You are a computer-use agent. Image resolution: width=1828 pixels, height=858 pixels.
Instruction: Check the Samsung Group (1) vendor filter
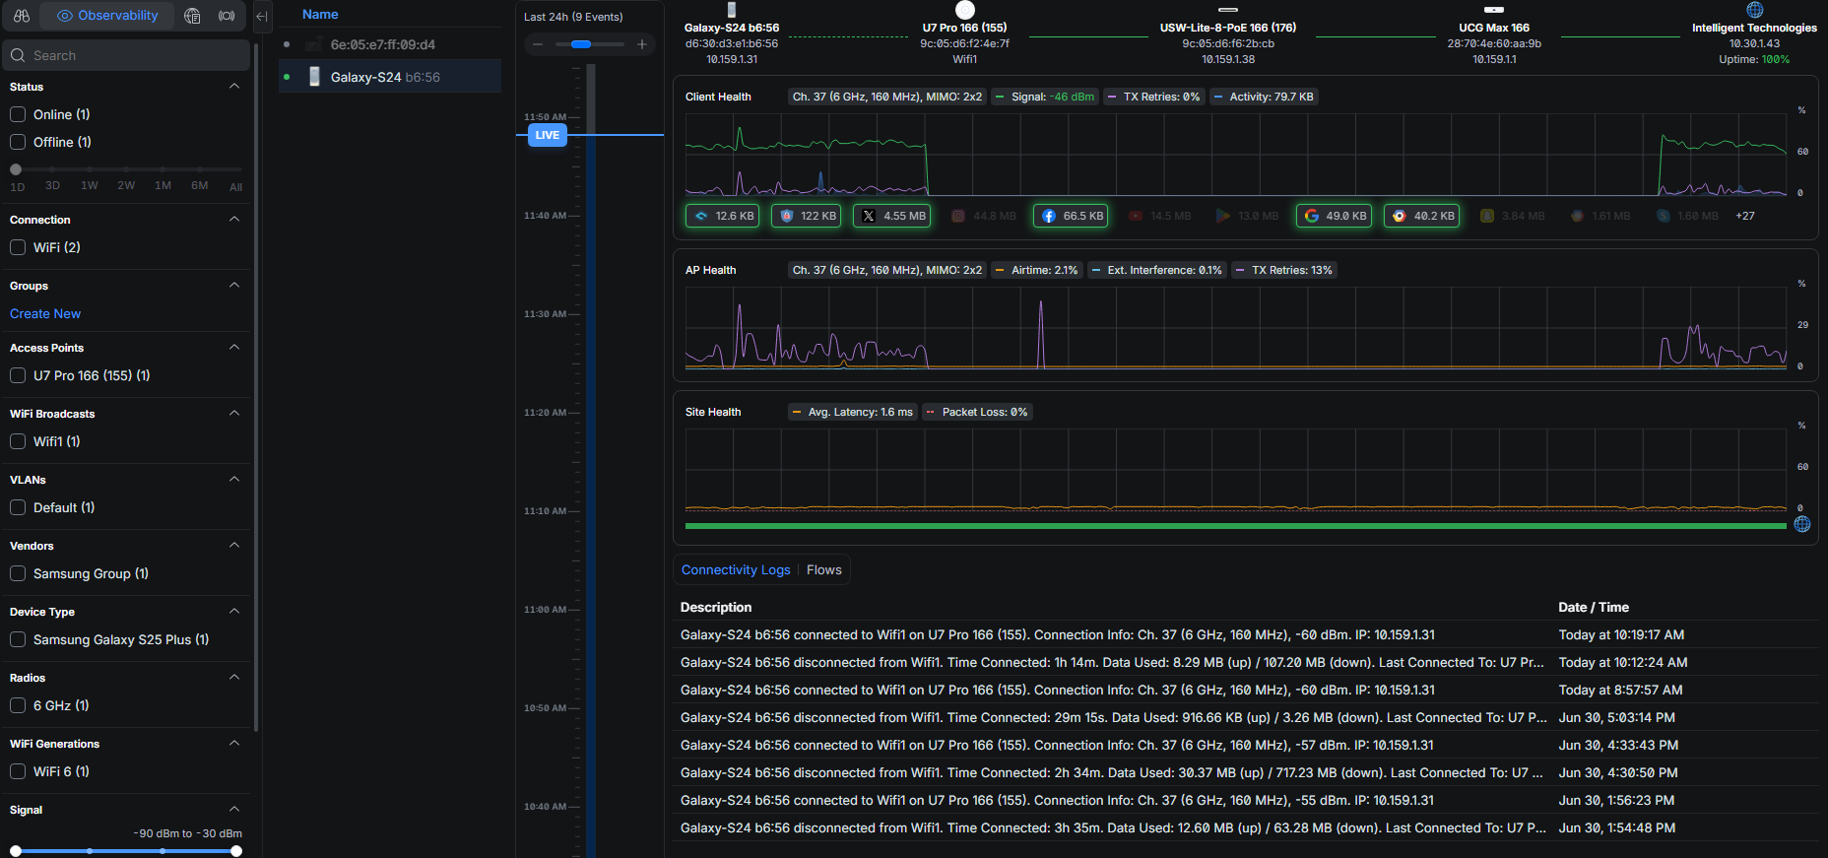18,573
